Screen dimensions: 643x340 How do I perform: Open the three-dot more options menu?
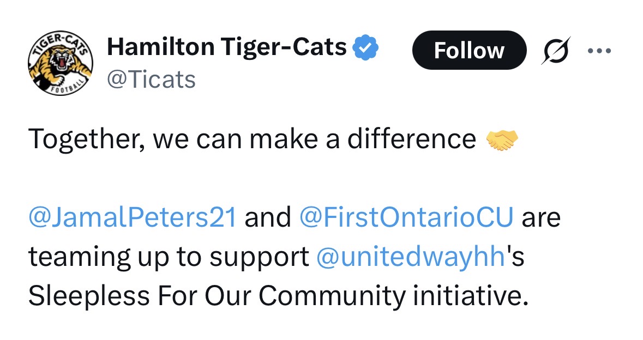pyautogui.click(x=599, y=51)
